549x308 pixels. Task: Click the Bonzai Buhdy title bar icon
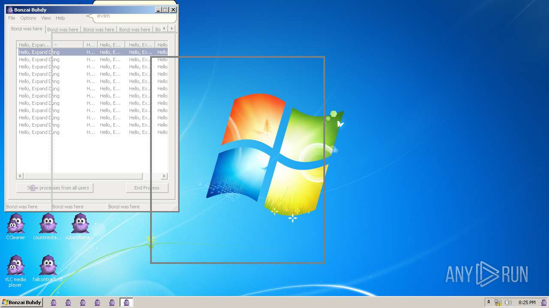(x=10, y=10)
